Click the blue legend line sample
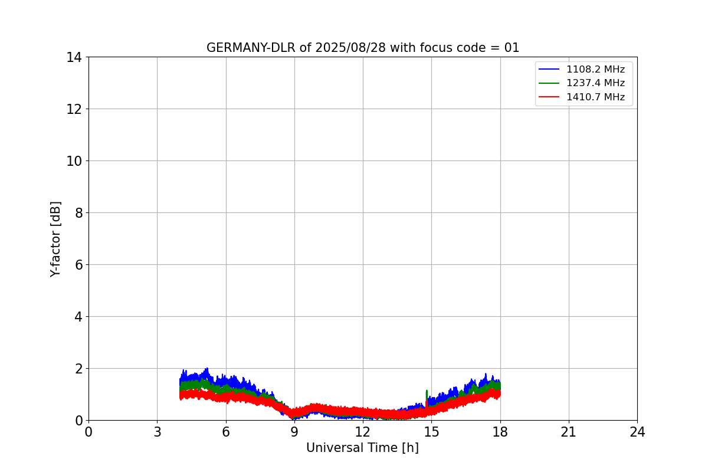708x472 pixels. click(549, 70)
